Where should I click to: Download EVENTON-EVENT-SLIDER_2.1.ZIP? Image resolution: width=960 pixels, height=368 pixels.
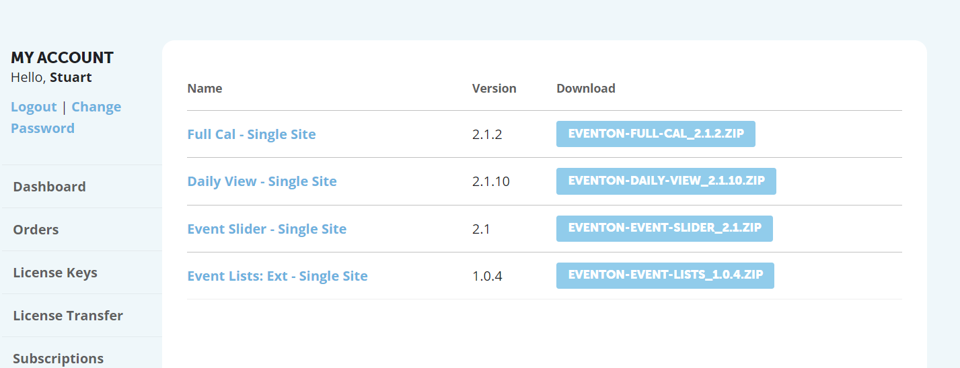665,228
